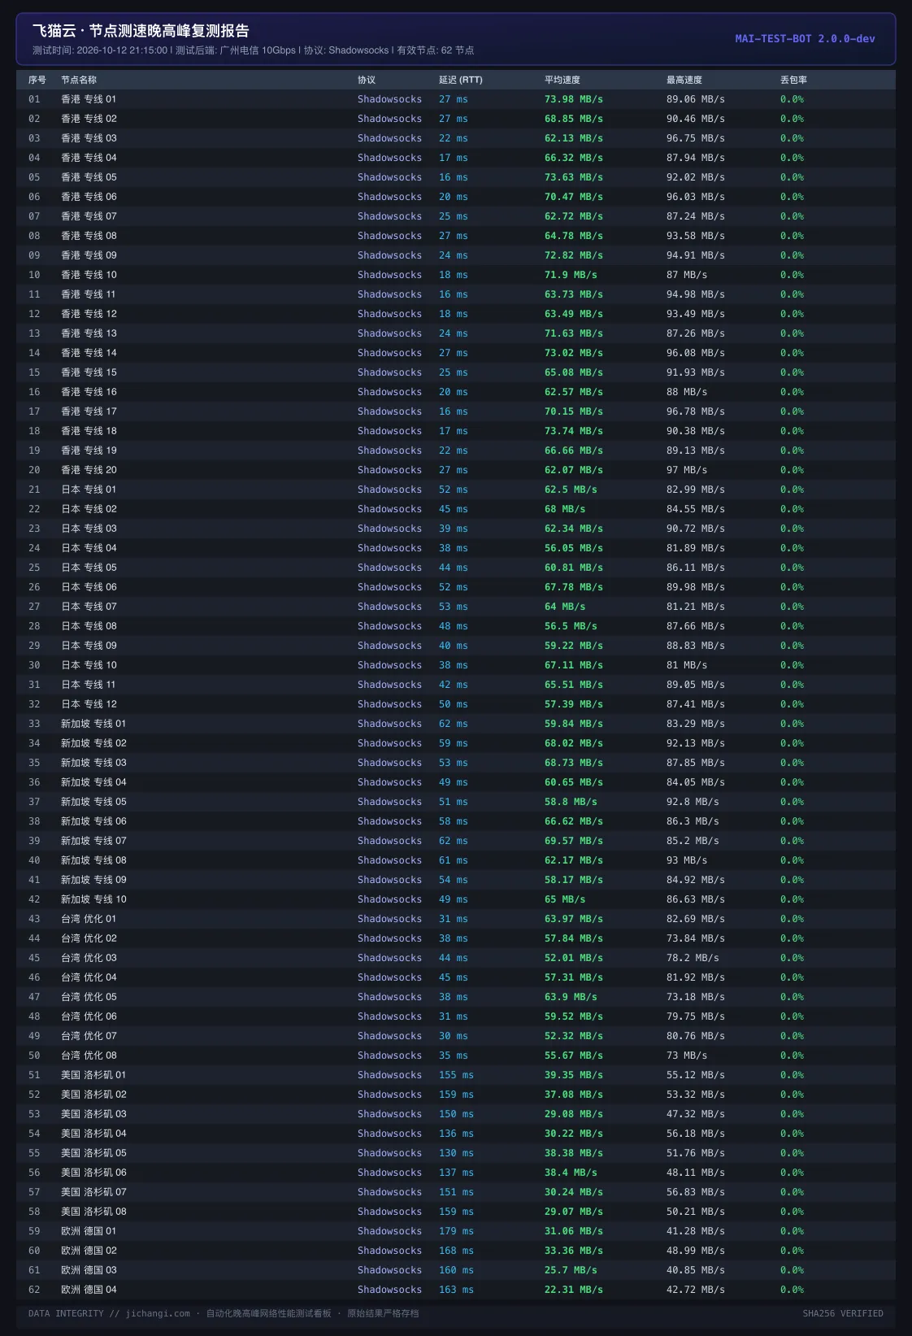Screen dimensions: 912x1336
Task: Select the max speed value 40.85 MB/s
Action: pos(696,1270)
